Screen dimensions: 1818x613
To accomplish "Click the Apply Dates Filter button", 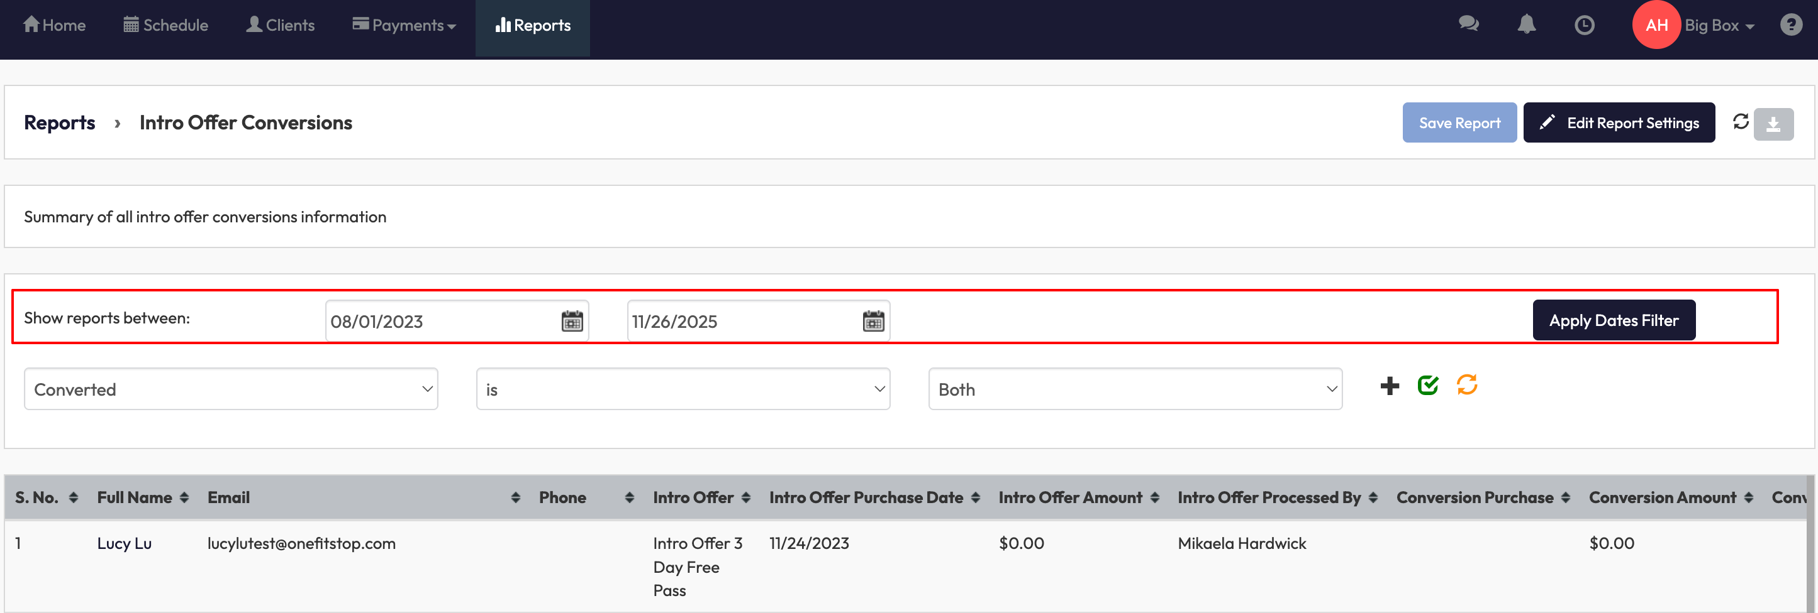I will [1614, 320].
